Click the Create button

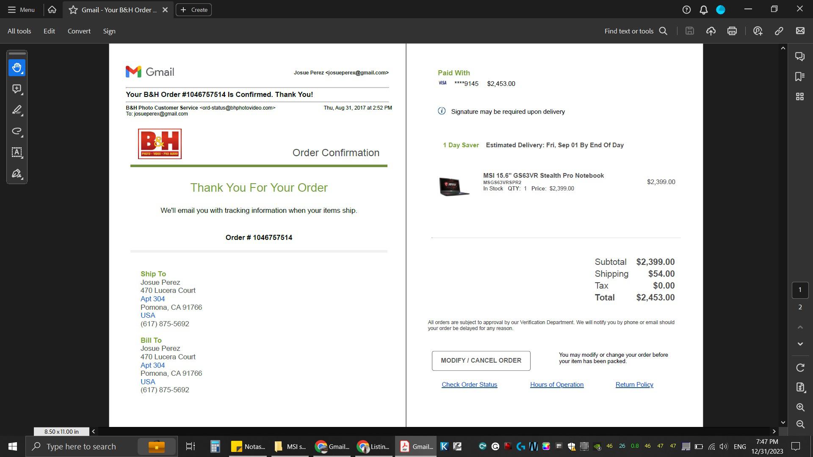194,10
